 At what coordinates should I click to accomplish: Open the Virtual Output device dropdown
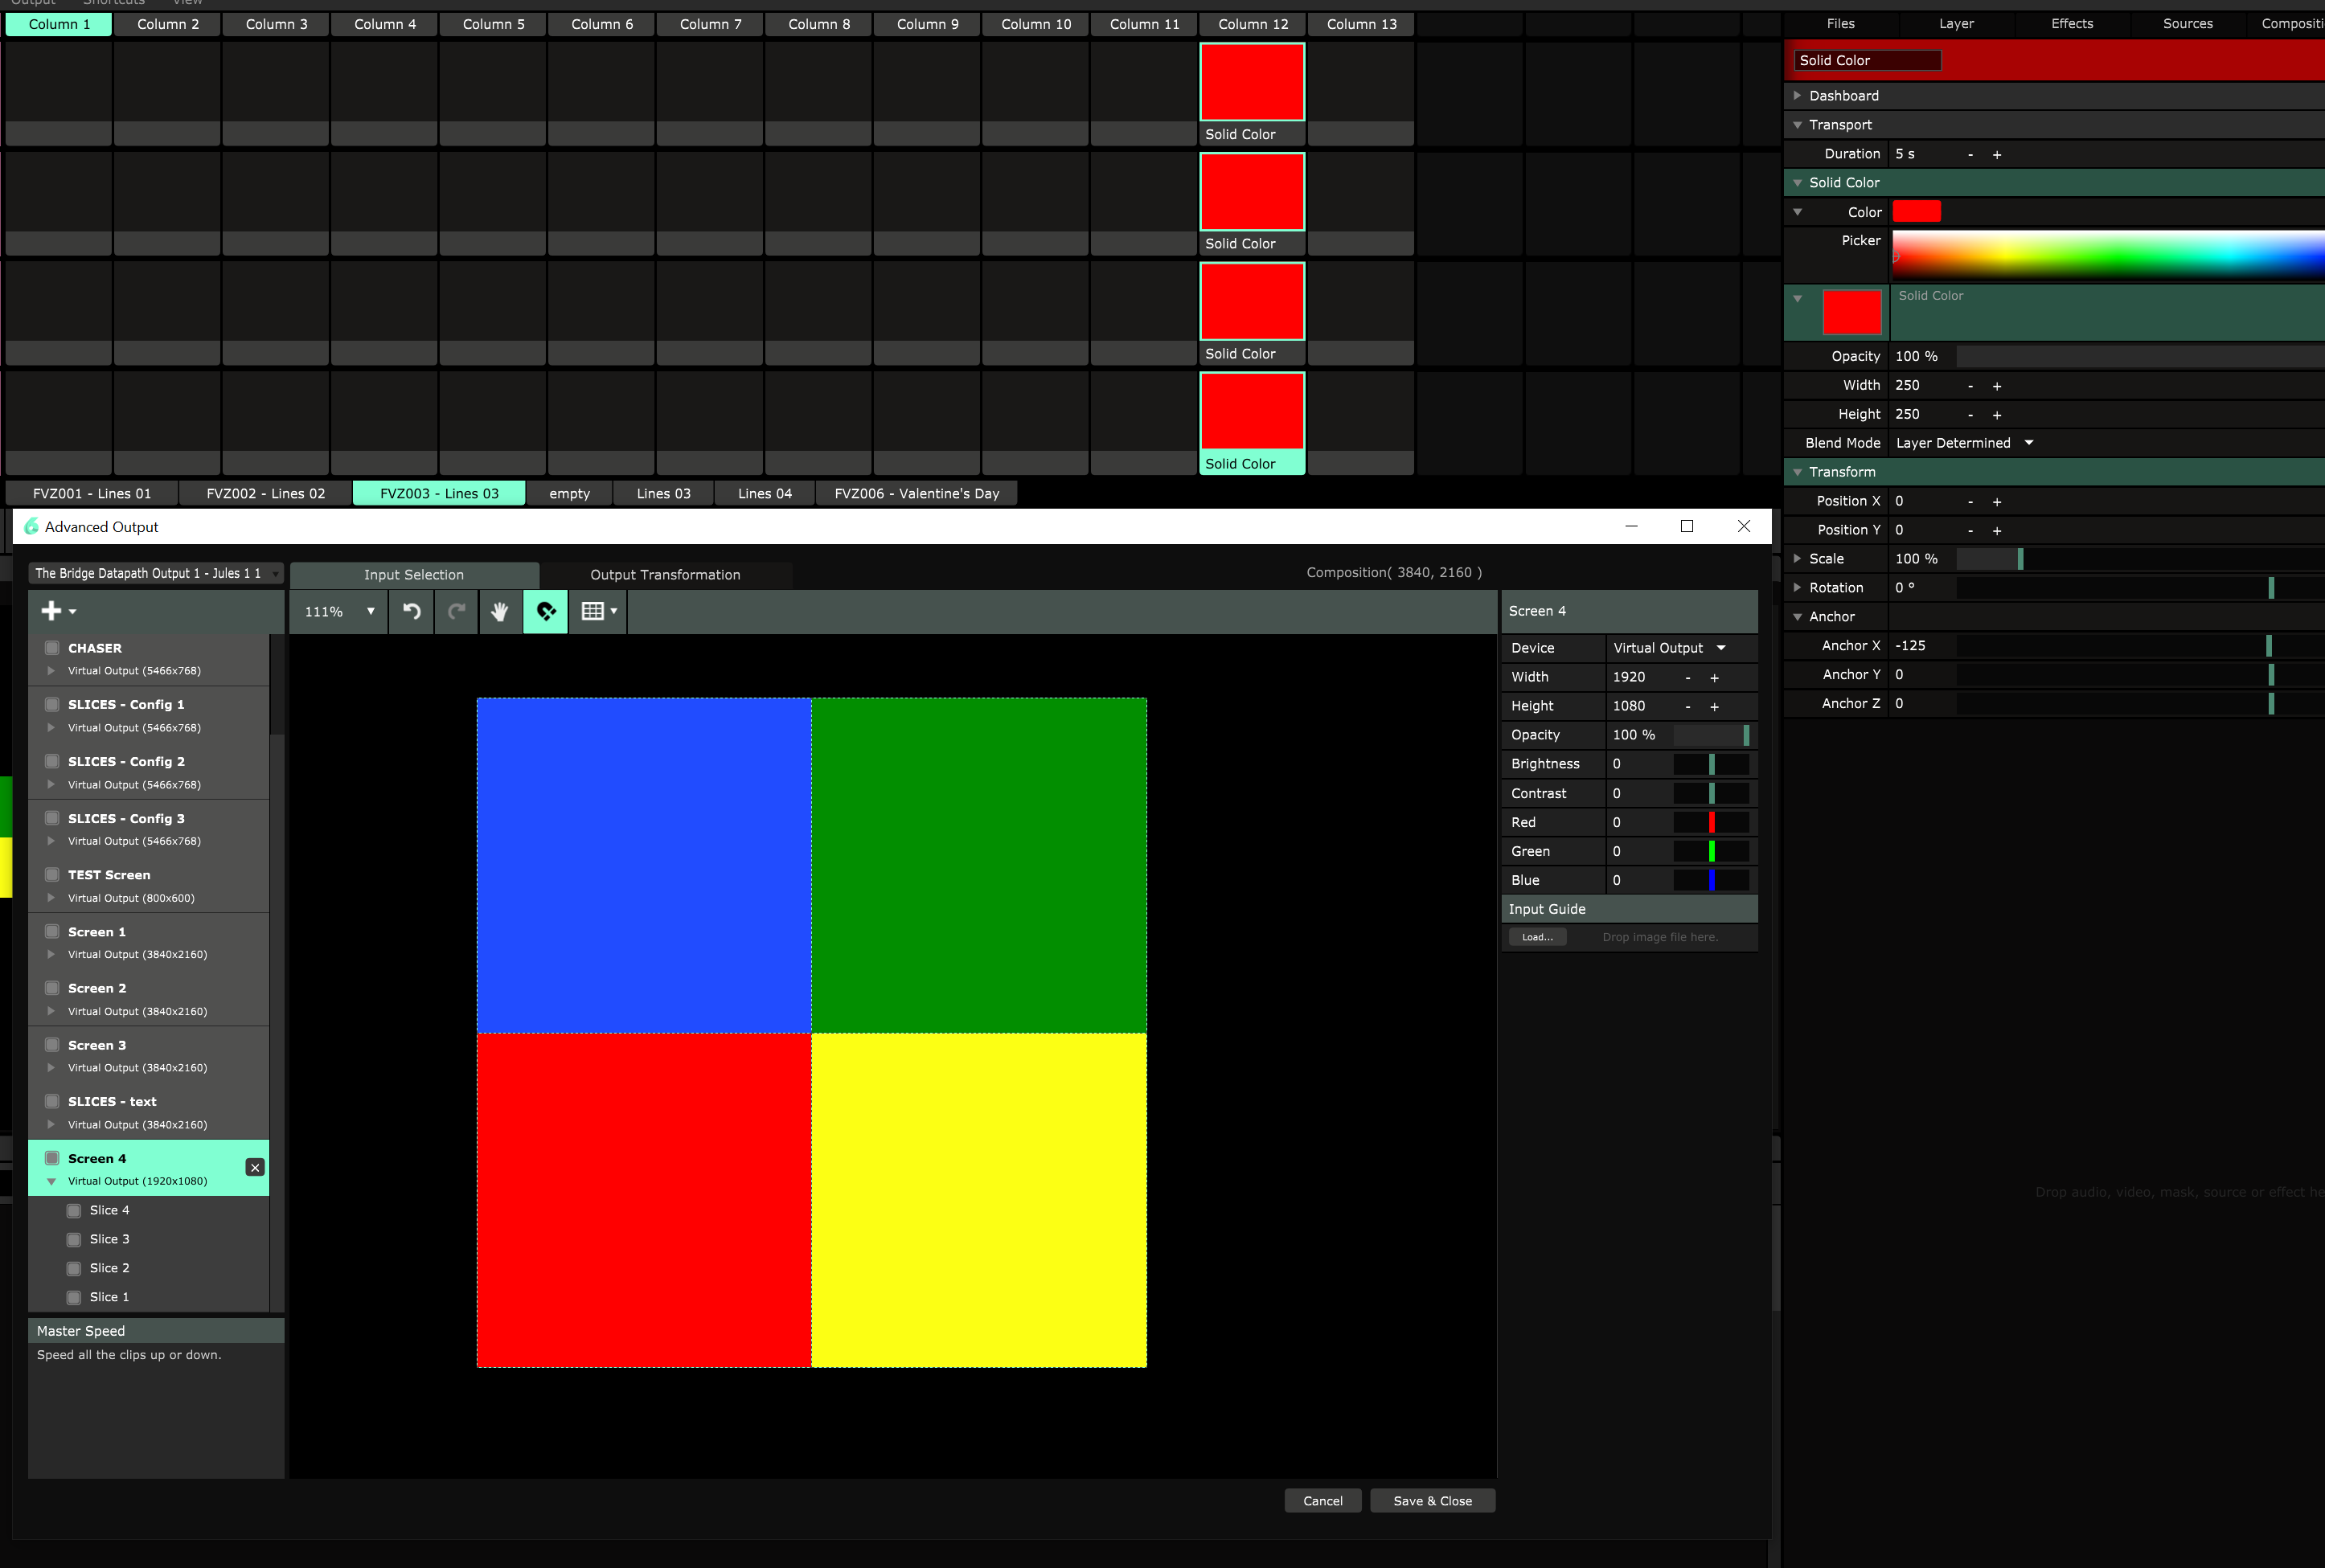[1668, 648]
